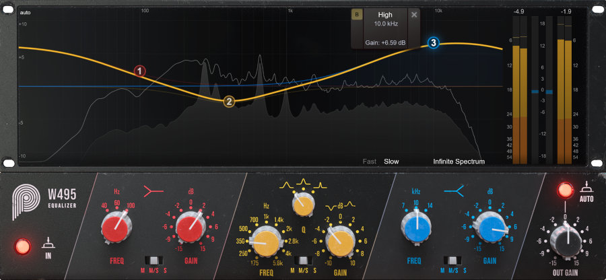Click the blue high band FREQ knob
Viewport: 606px width, 280px height.
(417, 230)
